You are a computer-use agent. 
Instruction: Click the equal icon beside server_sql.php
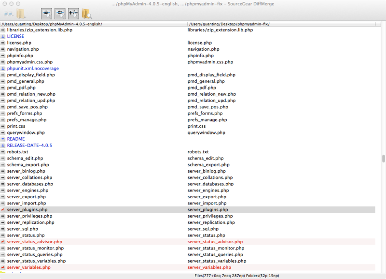[3, 229]
